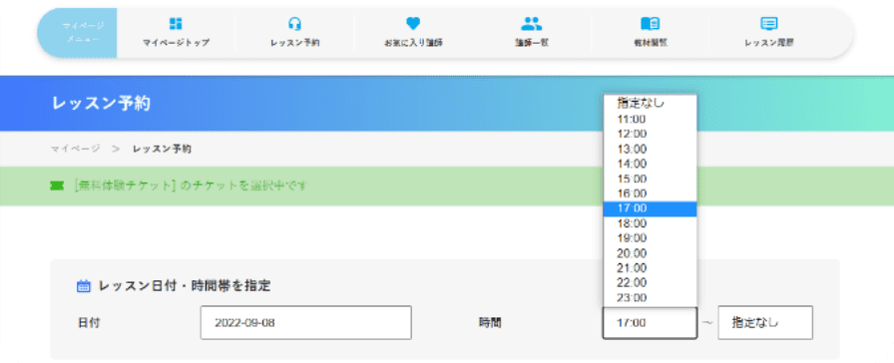Image resolution: width=894 pixels, height=363 pixels.
Task: Select the highlighted 17:00 option
Action: point(650,208)
